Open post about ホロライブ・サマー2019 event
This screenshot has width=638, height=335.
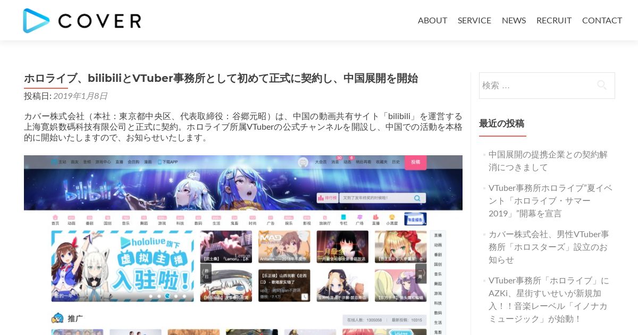click(x=550, y=200)
